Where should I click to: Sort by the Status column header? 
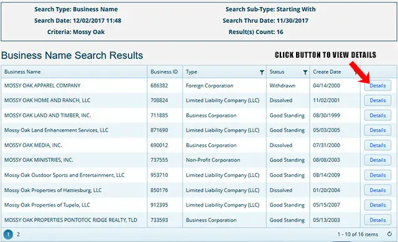[x=277, y=72]
